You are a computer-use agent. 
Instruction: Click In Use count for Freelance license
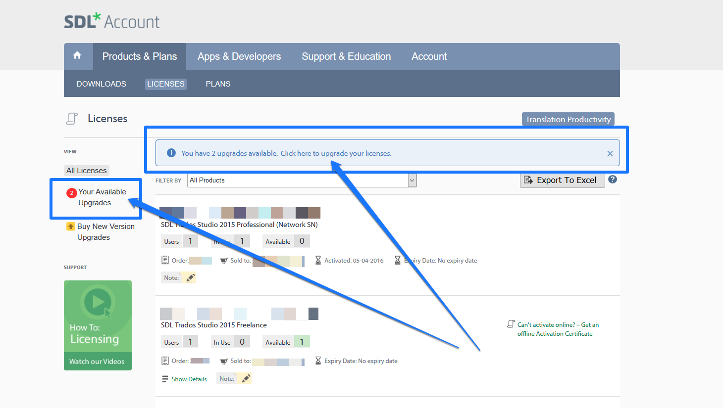point(242,342)
